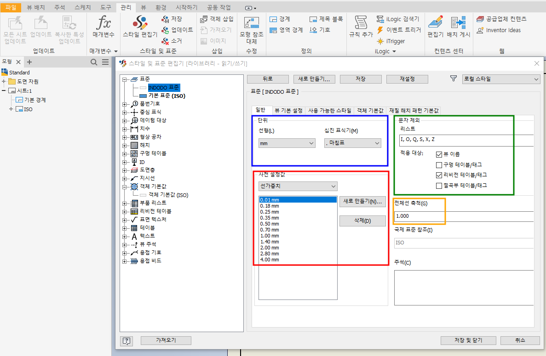
Task: Click the help question-mark button in dialog
Action: 126,341
